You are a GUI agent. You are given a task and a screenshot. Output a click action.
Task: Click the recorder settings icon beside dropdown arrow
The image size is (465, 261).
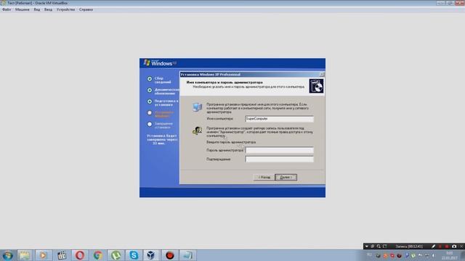pos(373,246)
